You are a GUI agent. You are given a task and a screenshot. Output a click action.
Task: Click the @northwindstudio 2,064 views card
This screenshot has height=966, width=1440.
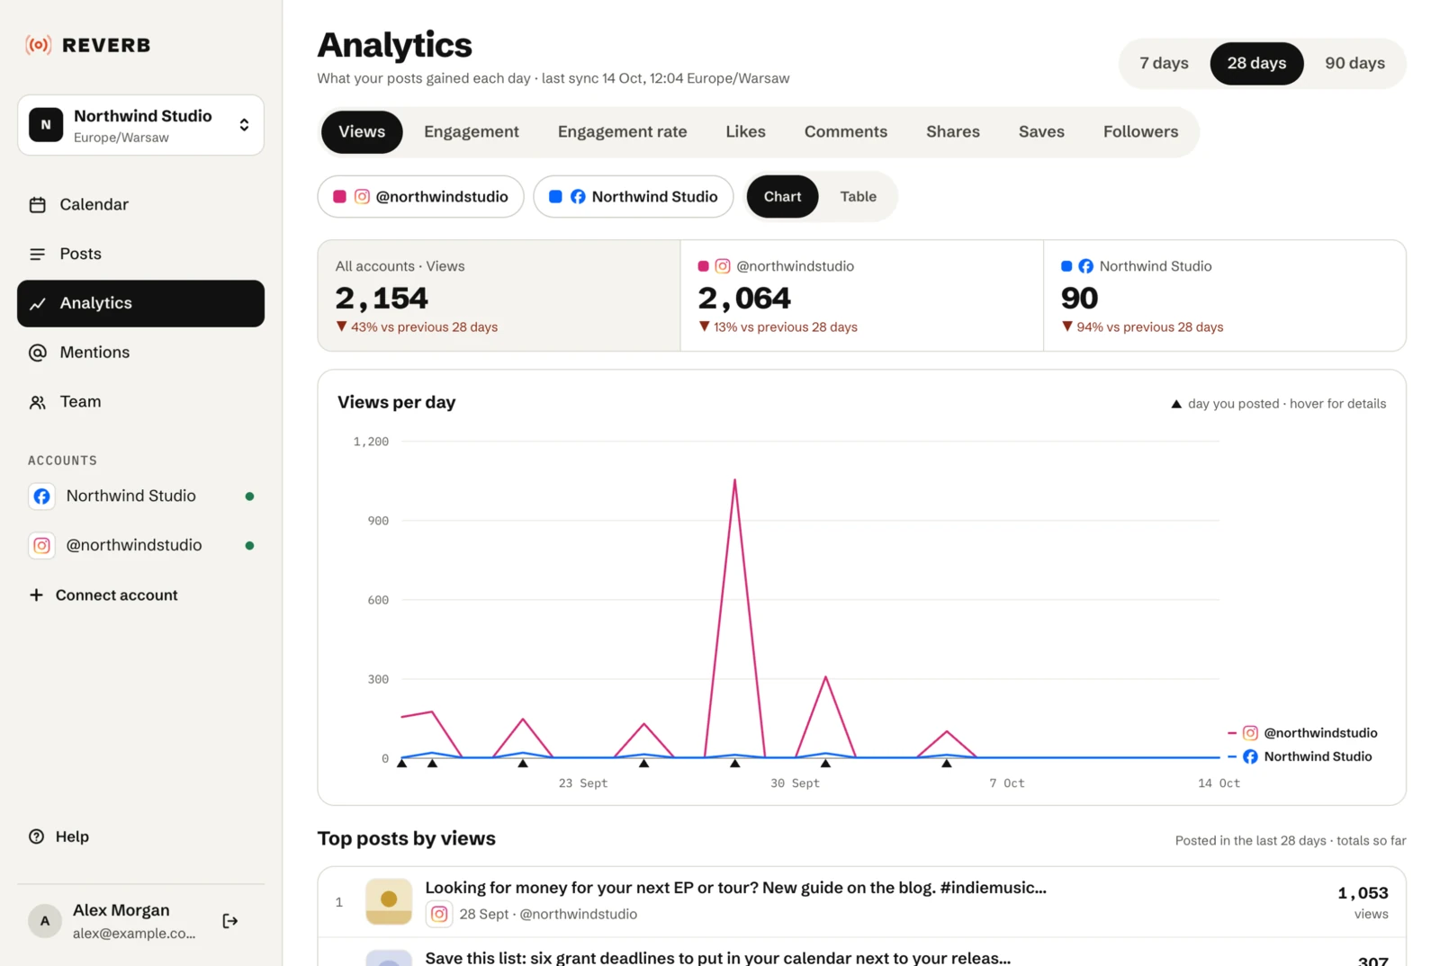pyautogui.click(x=862, y=296)
